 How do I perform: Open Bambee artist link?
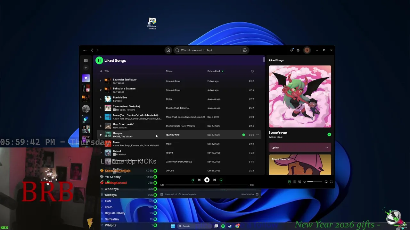click(117, 101)
